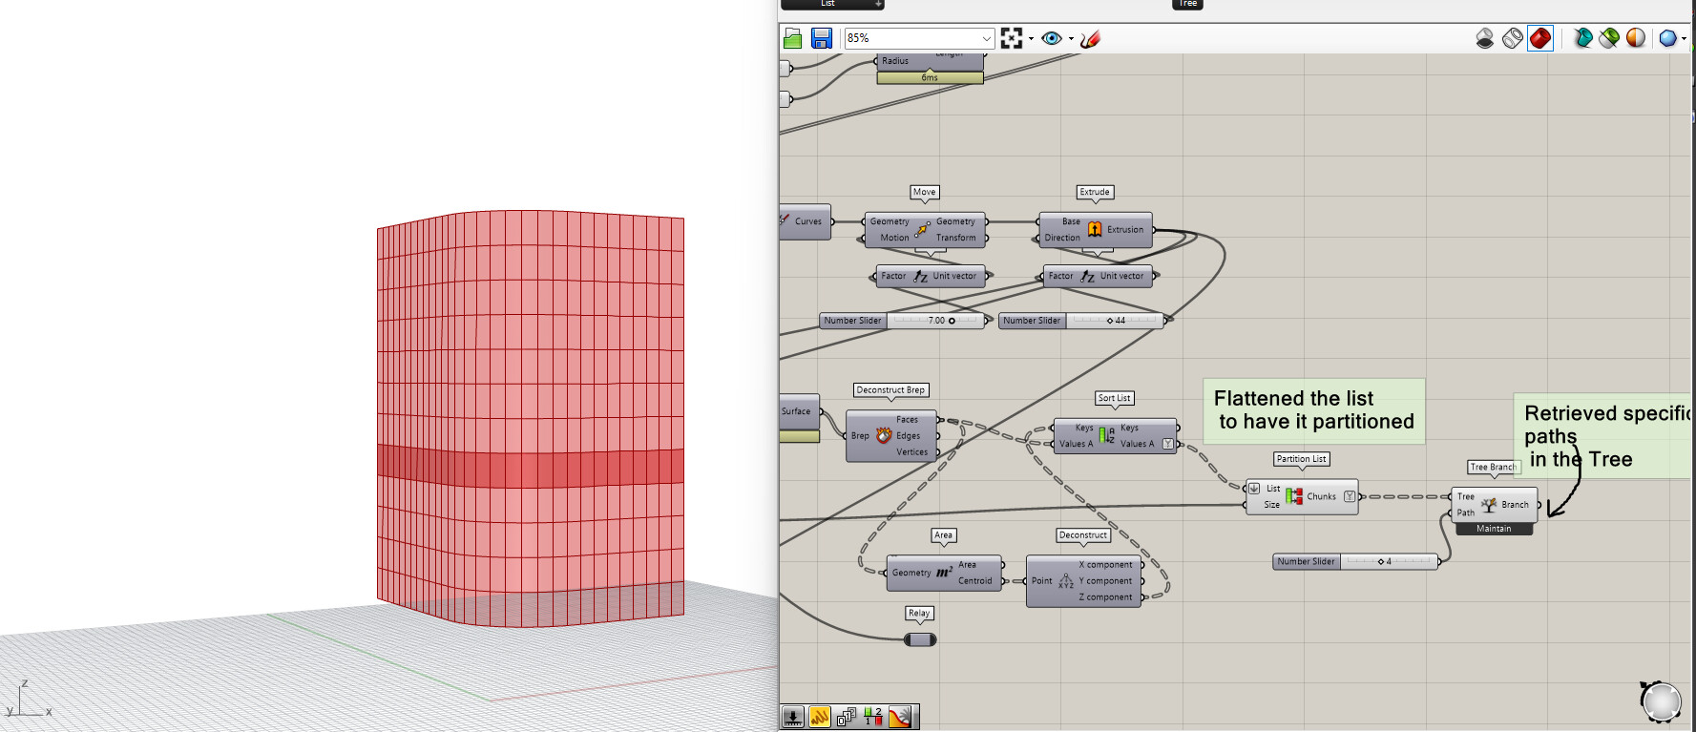Click the Faces output of Deconstruct Brep
Image resolution: width=1696 pixels, height=732 pixels.
tap(907, 420)
